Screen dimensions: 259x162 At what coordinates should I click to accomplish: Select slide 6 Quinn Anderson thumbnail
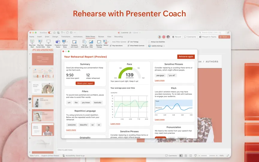[x=43, y=115]
